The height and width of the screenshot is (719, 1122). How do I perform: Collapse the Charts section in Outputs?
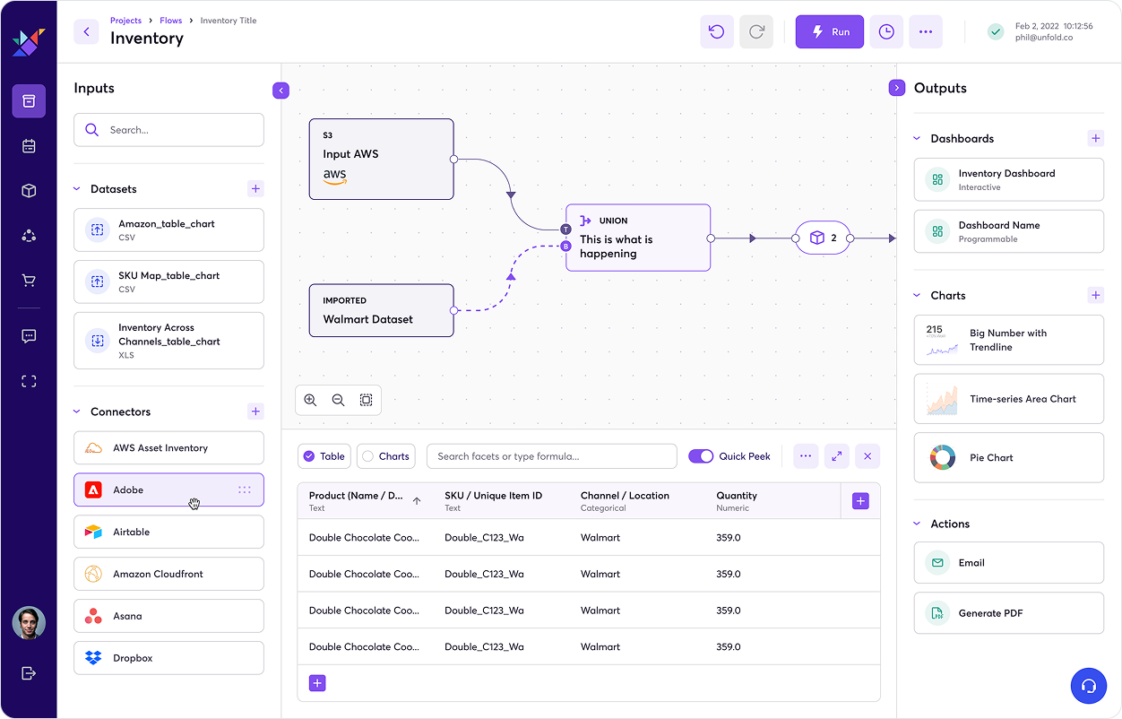916,295
